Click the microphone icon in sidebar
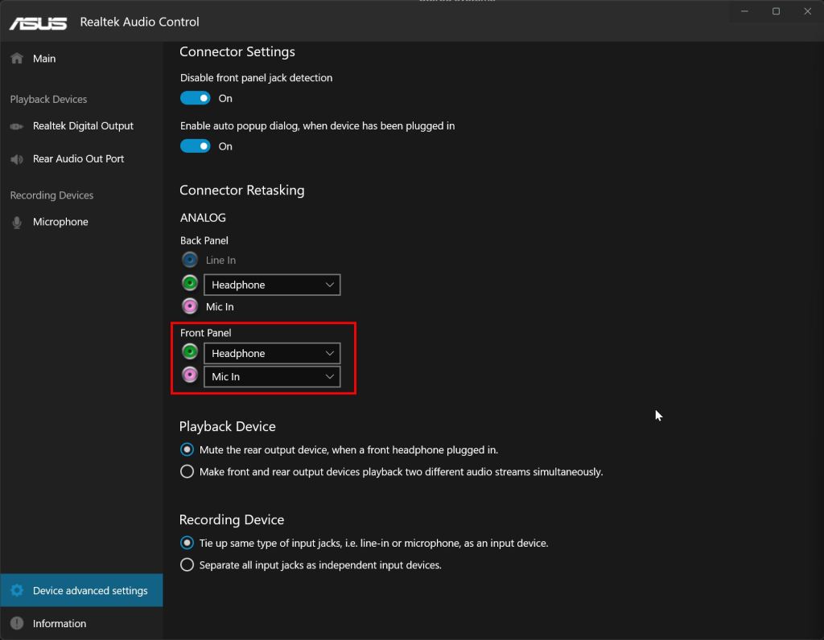The height and width of the screenshot is (640, 824). point(17,222)
